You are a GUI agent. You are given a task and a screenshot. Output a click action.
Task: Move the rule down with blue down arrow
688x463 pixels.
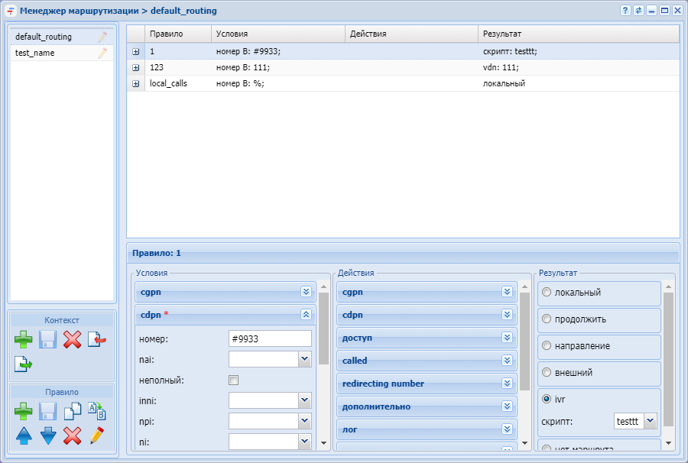pos(48,436)
